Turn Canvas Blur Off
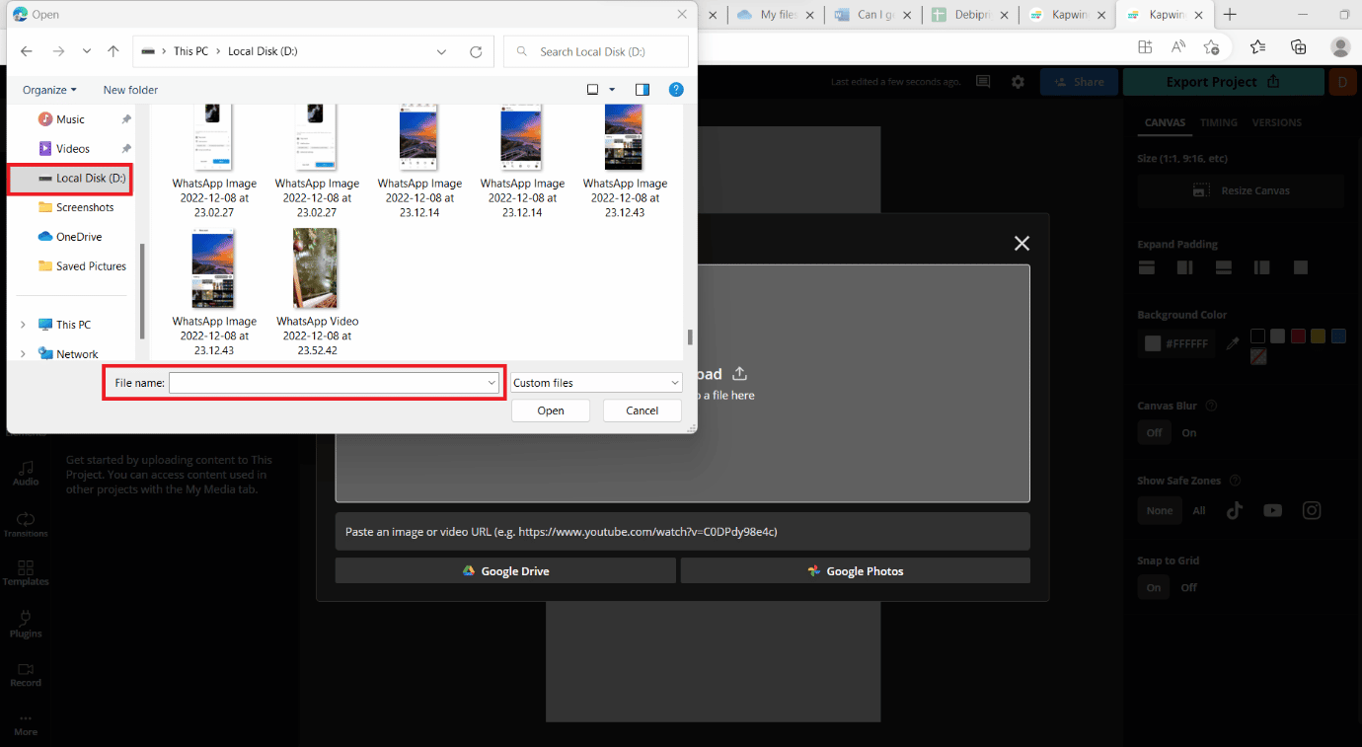The height and width of the screenshot is (747, 1362). (x=1154, y=432)
